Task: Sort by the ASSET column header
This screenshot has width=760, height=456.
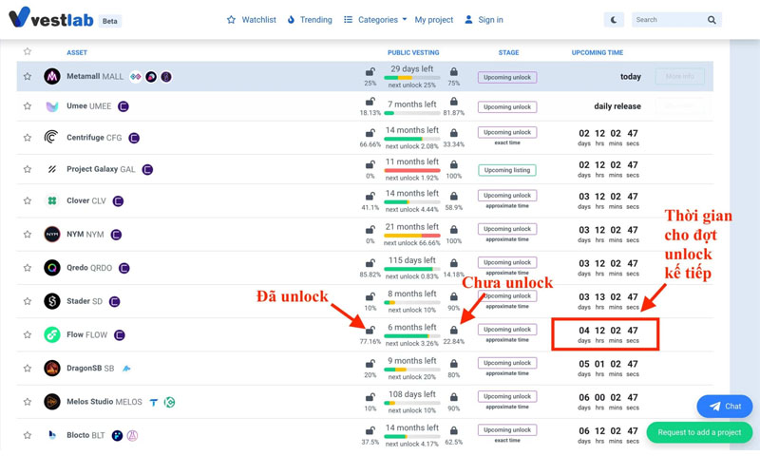Action: coord(77,52)
